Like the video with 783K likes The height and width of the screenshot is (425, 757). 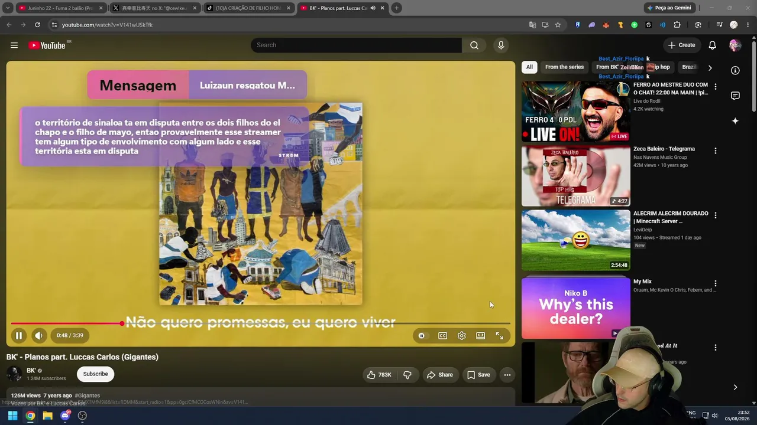pos(379,375)
